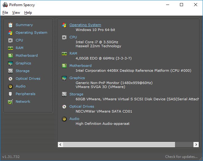Click the CPU heading link in summary
Viewport: 203px width, 161px height.
(73, 37)
